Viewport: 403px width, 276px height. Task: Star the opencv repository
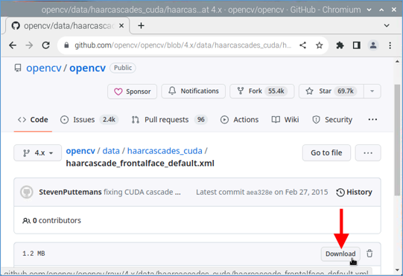coord(331,92)
